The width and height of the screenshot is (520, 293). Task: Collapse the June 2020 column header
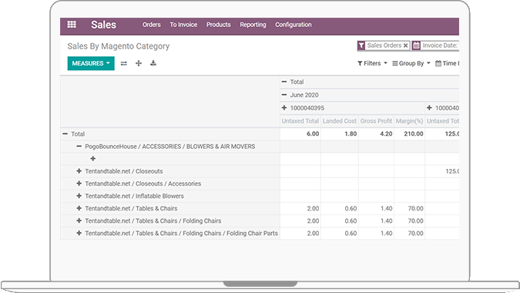point(284,95)
